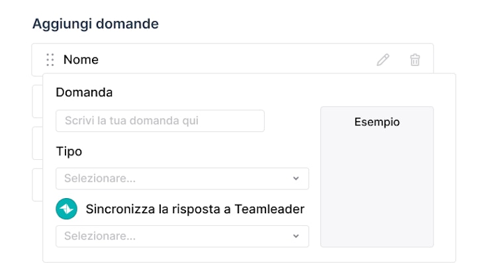Click the Tipo field label
The height and width of the screenshot is (278, 487).
click(69, 151)
